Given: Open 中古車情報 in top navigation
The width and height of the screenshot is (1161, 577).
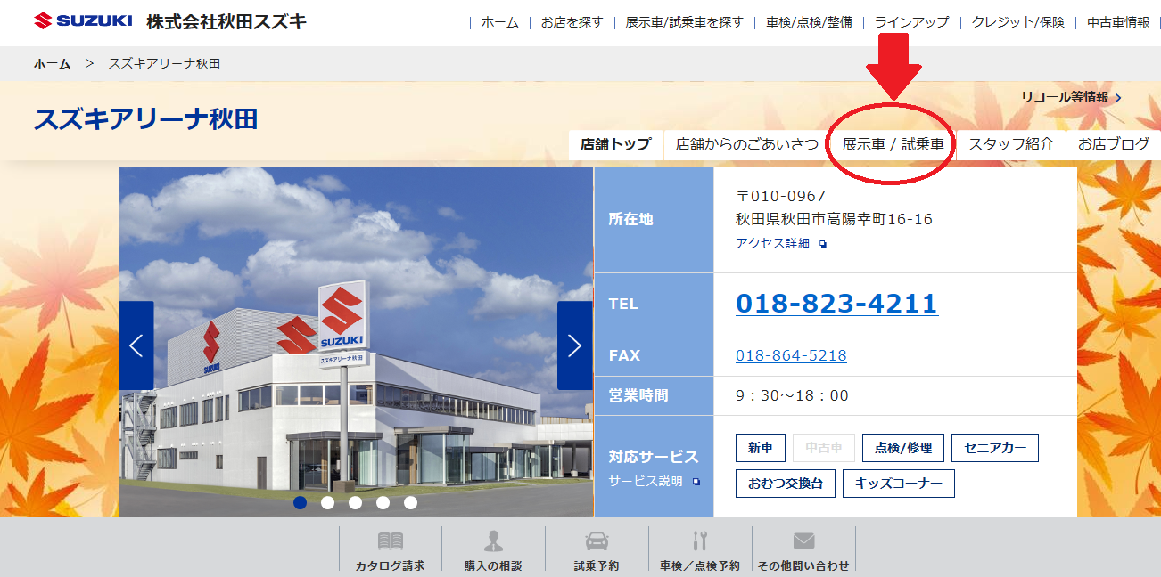Looking at the screenshot, I should click(1118, 22).
